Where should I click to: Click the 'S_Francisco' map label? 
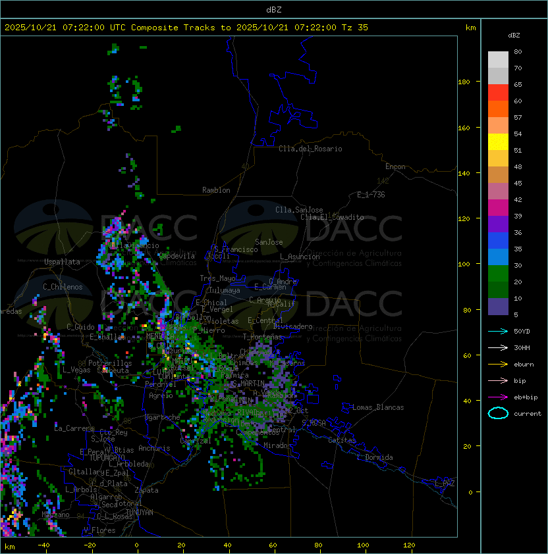(236, 249)
